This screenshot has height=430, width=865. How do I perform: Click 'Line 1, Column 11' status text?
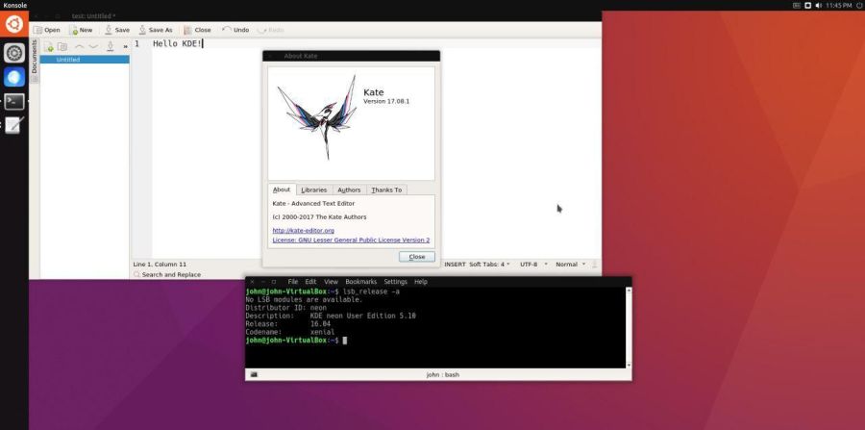point(160,265)
